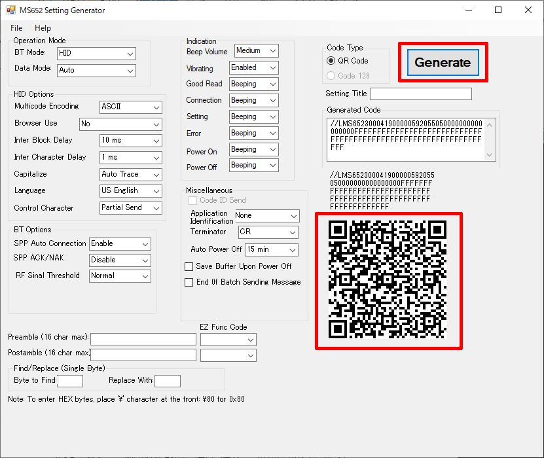Maximize the MS652 Setting Generator window
The image size is (544, 458).
[x=498, y=10]
